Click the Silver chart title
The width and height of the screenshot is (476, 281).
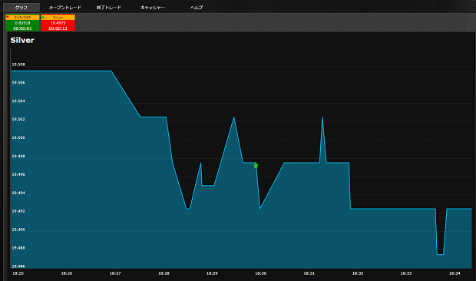(22, 40)
